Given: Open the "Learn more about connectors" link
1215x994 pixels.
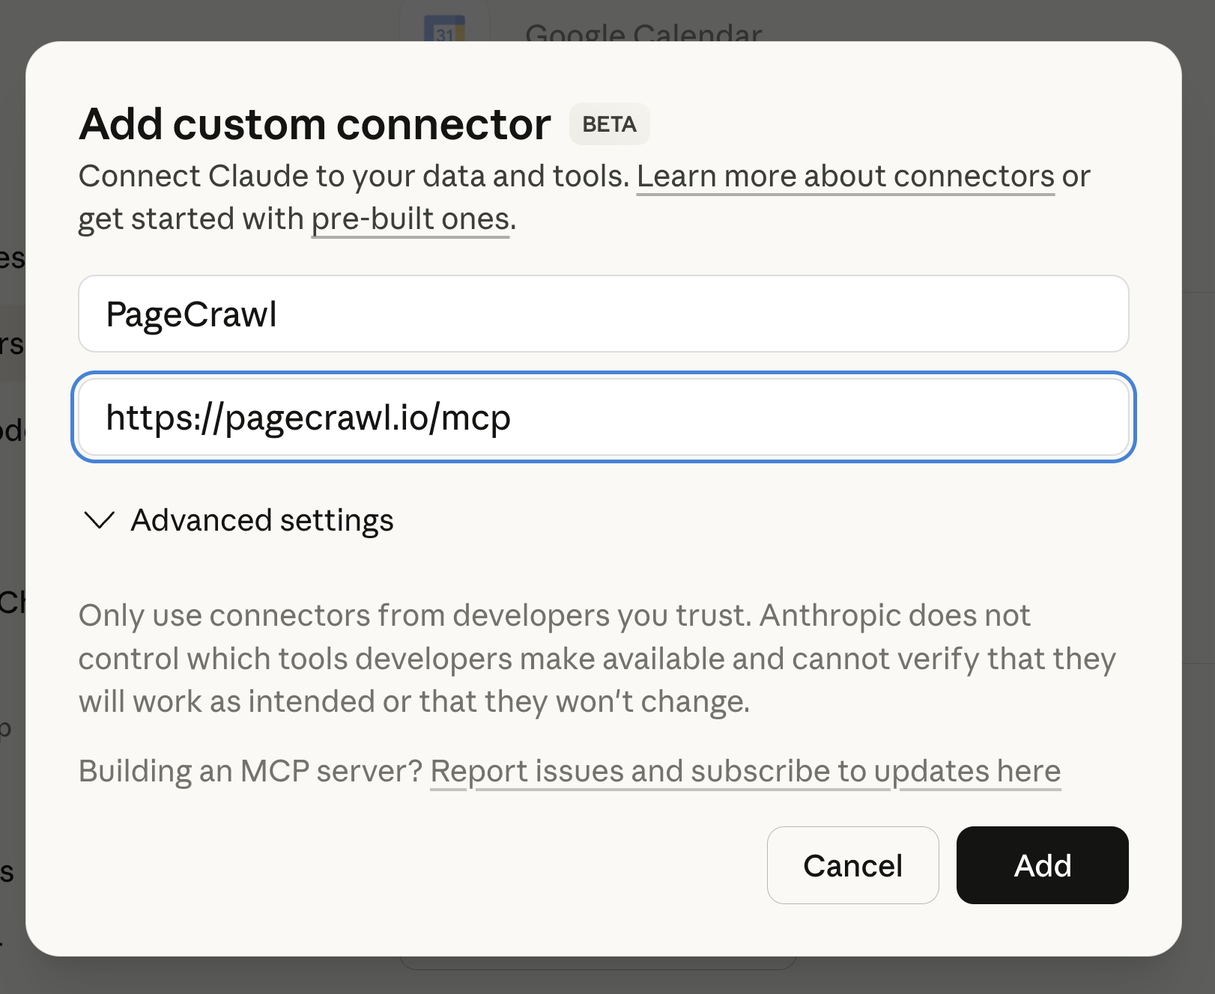Looking at the screenshot, I should coord(845,176).
